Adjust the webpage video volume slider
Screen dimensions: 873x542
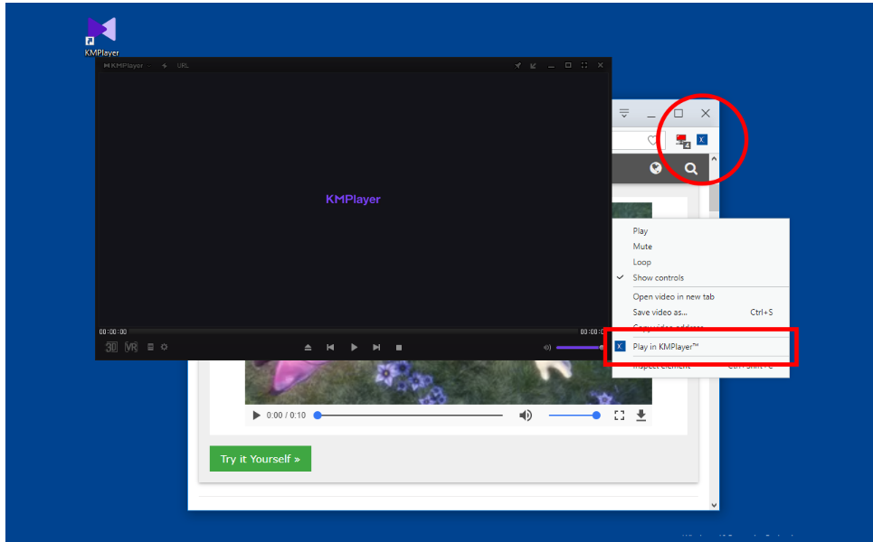(574, 416)
